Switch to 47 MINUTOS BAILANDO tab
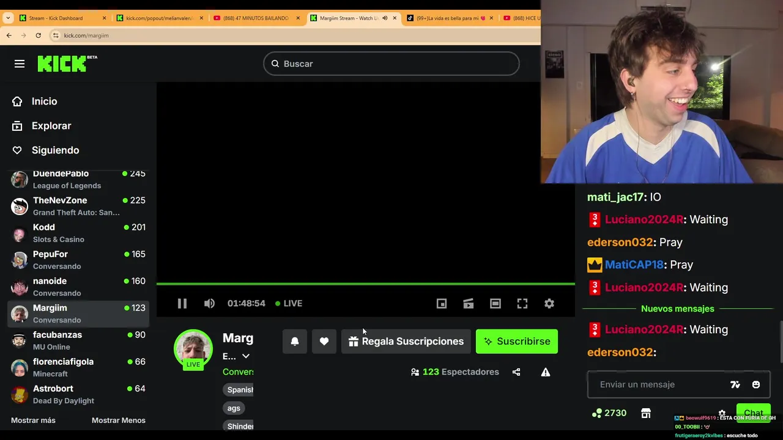The width and height of the screenshot is (783, 440). (x=256, y=18)
